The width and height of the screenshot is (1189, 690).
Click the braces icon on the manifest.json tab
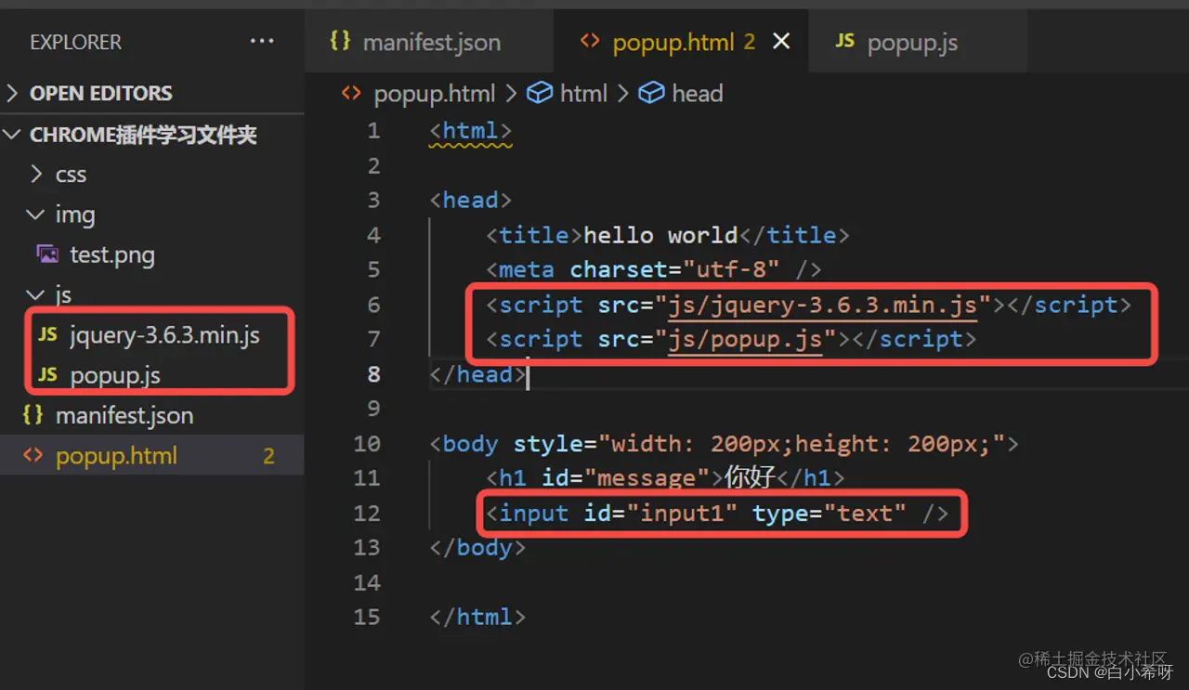(341, 41)
